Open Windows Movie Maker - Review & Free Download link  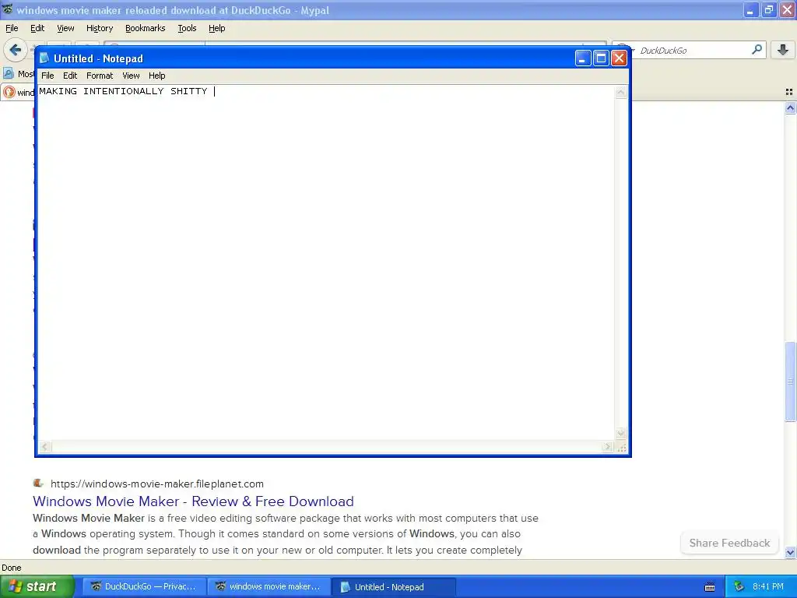pos(193,501)
